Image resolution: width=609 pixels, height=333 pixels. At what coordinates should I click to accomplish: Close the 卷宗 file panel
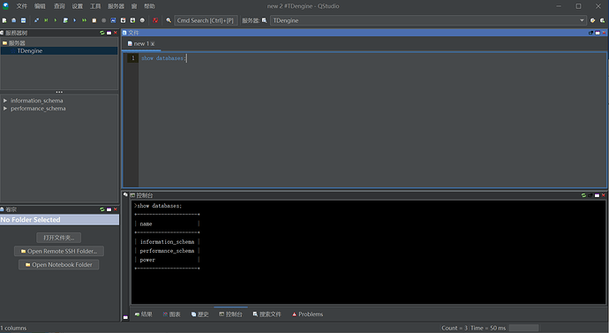pyautogui.click(x=115, y=209)
